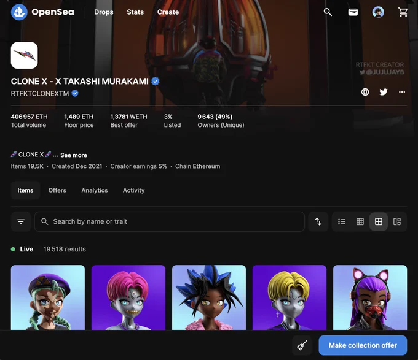Screen dimensions: 418x360
Task: Click the OpenSea wordmark text
Action: [x=53, y=12]
